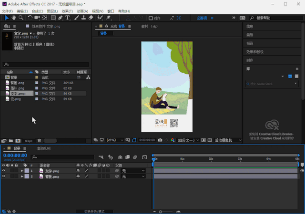Open the 25% magnification dropdown

coord(115,140)
